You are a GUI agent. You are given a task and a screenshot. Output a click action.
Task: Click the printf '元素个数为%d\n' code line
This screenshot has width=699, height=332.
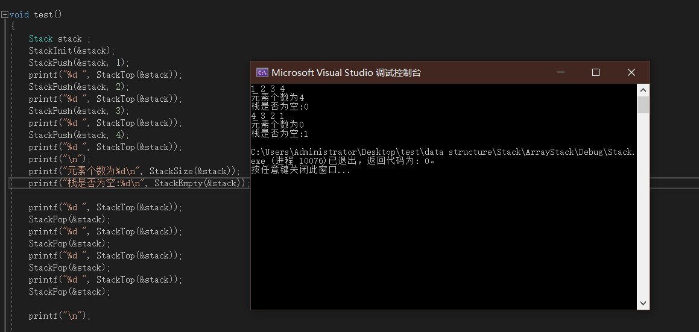click(134, 171)
